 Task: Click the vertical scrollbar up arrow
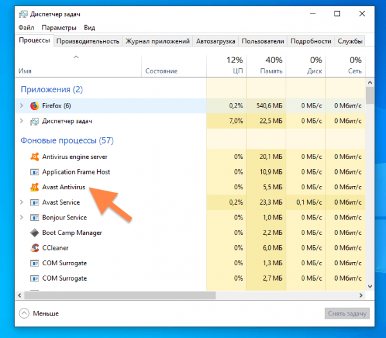(x=370, y=82)
